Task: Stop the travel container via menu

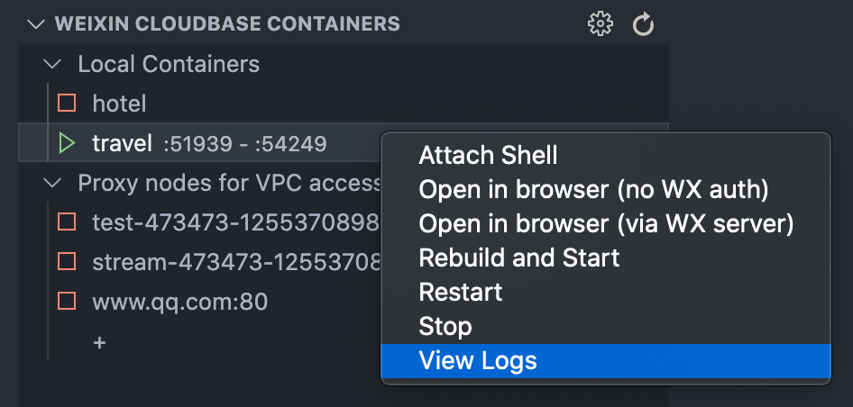Action: [x=445, y=327]
